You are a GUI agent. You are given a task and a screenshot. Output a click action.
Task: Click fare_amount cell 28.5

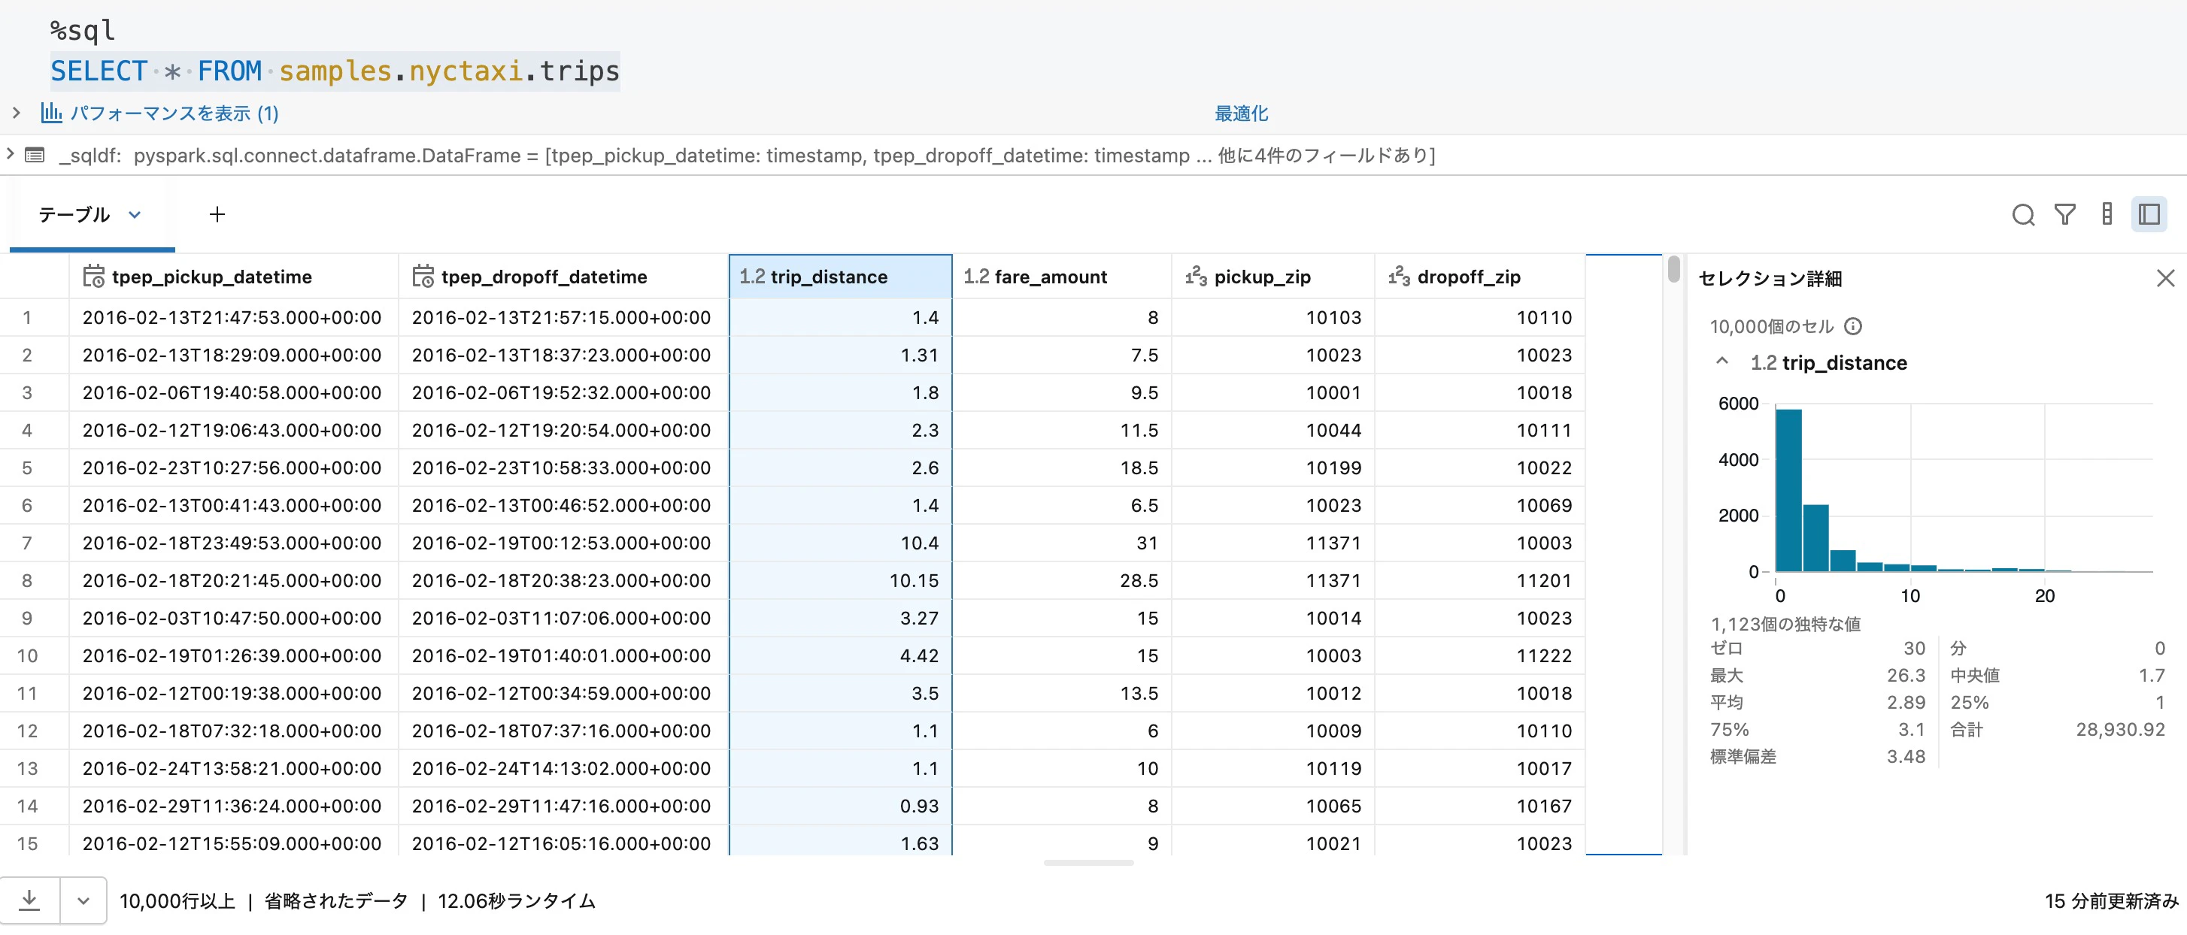tap(1062, 580)
